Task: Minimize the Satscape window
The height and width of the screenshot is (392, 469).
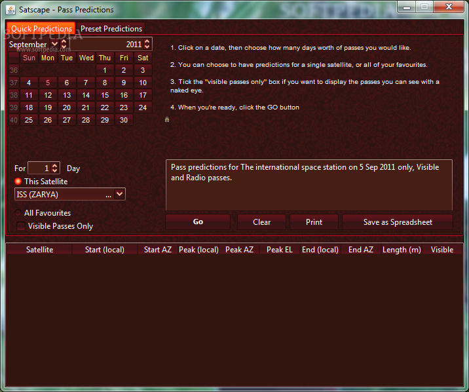Action: tap(407, 7)
